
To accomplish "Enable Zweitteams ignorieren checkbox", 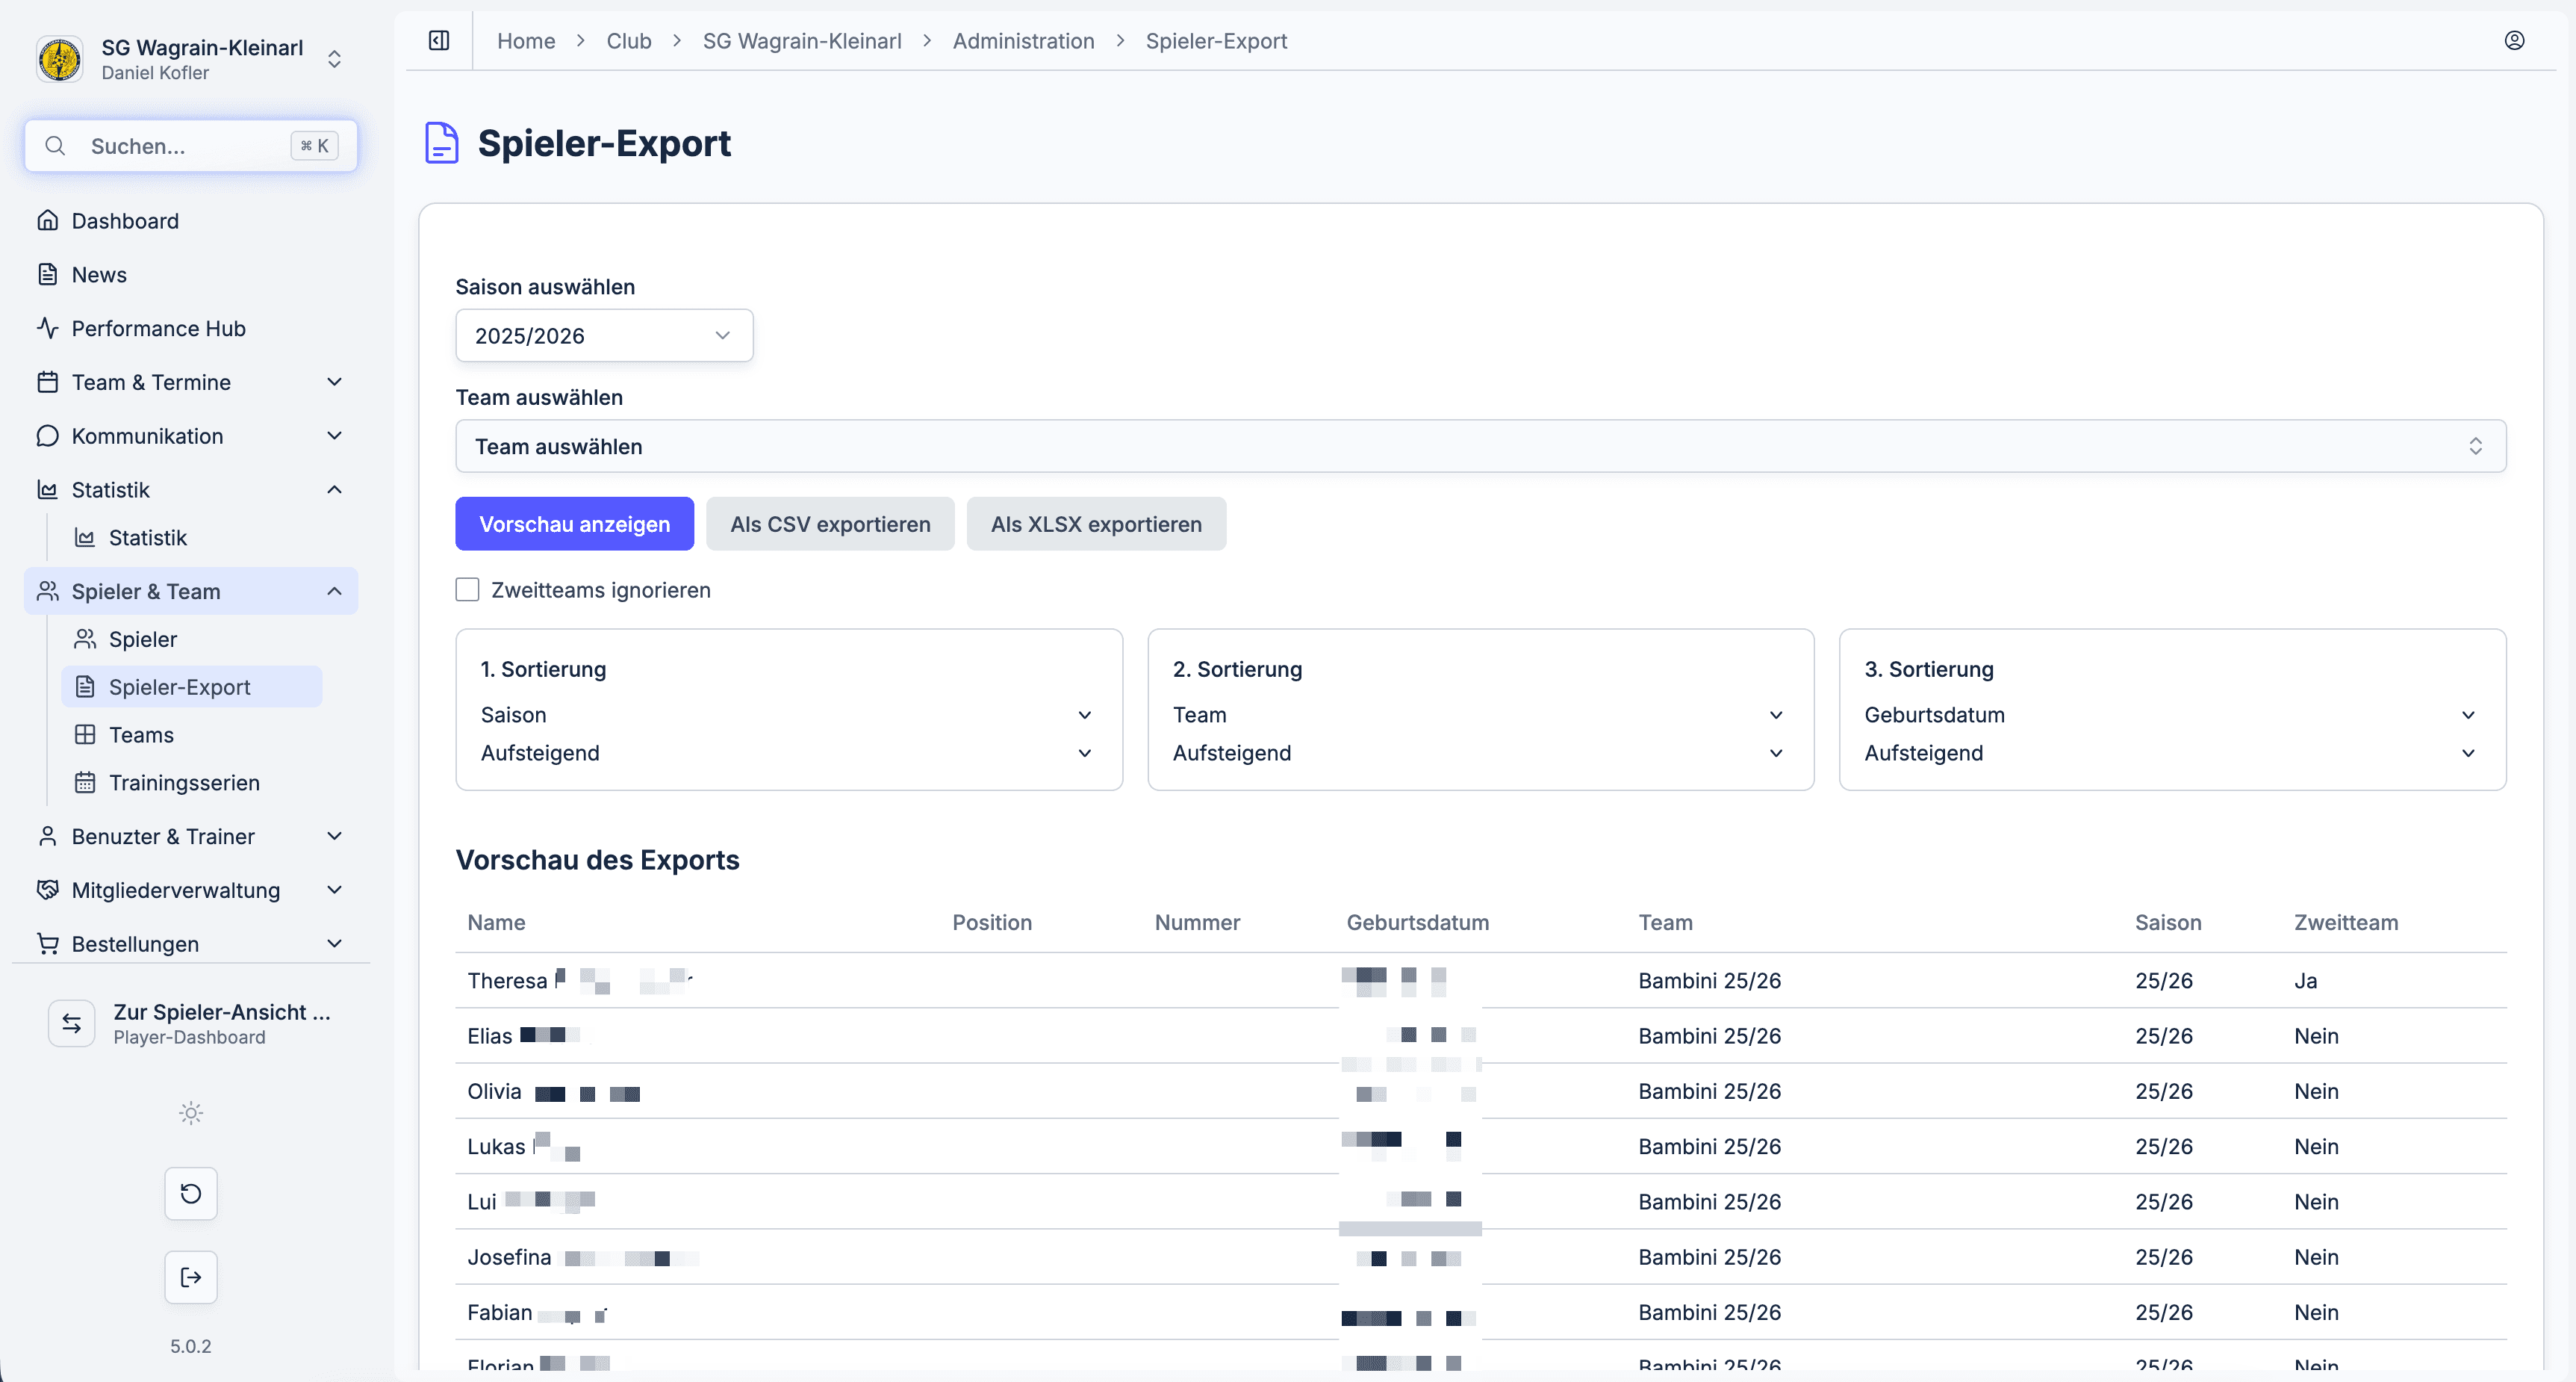I will tap(467, 590).
